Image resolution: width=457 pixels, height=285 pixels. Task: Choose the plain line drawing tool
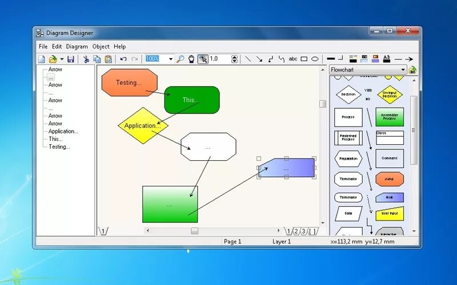[248, 59]
